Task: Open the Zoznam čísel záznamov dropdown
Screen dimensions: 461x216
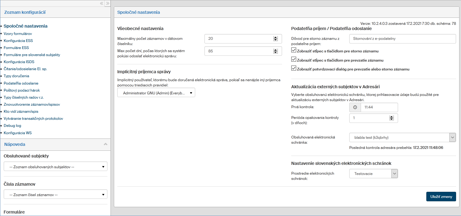Action: pos(56,195)
